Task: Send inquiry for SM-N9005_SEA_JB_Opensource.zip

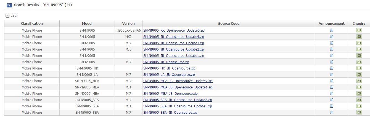Action: pos(359,113)
